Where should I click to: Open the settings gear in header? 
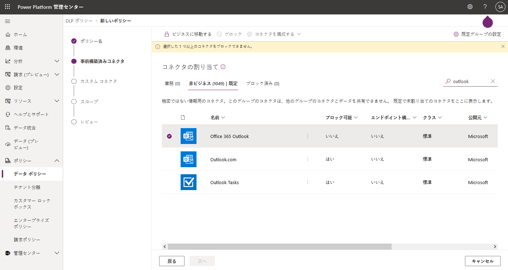coord(470,7)
